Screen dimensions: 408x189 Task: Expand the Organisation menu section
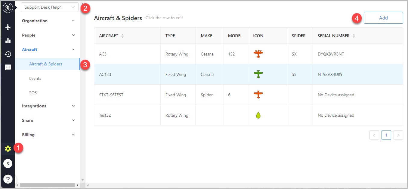click(48, 21)
